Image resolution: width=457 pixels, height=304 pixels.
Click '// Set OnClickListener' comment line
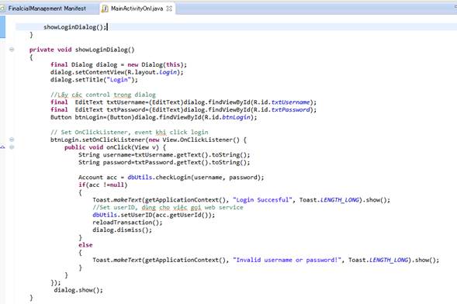pos(130,132)
